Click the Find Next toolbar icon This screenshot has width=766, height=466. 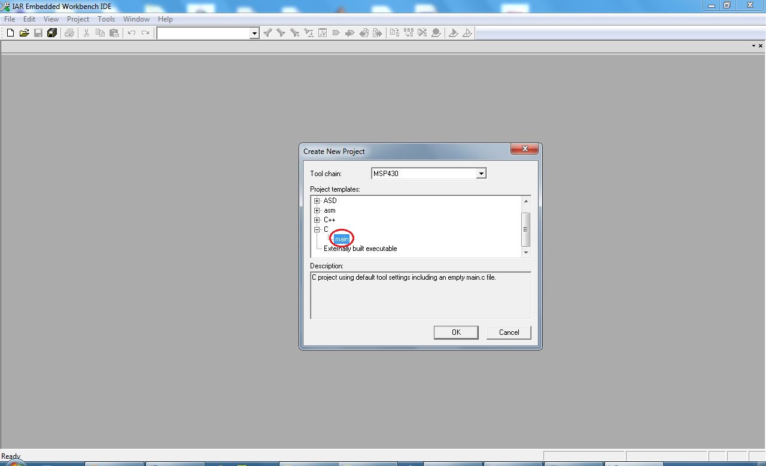[x=281, y=33]
